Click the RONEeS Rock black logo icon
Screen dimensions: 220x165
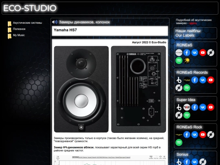[x=179, y=134]
